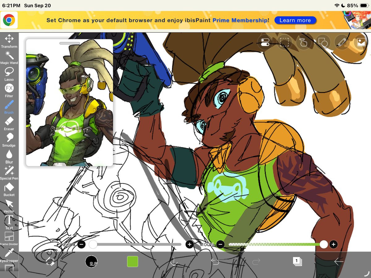This screenshot has height=278, width=371.
Task: Click the brush thickness slider handle
Action: point(93,245)
